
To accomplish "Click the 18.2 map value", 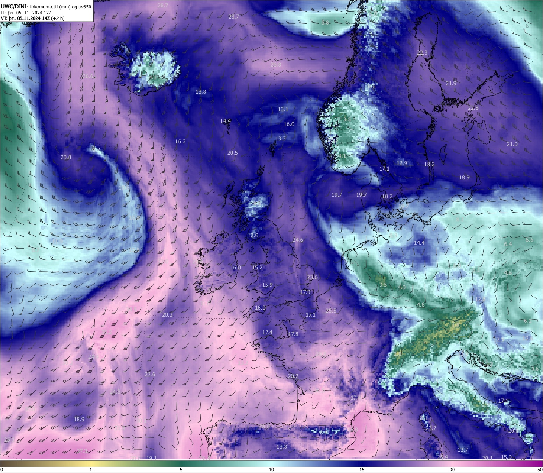I will pyautogui.click(x=429, y=165).
